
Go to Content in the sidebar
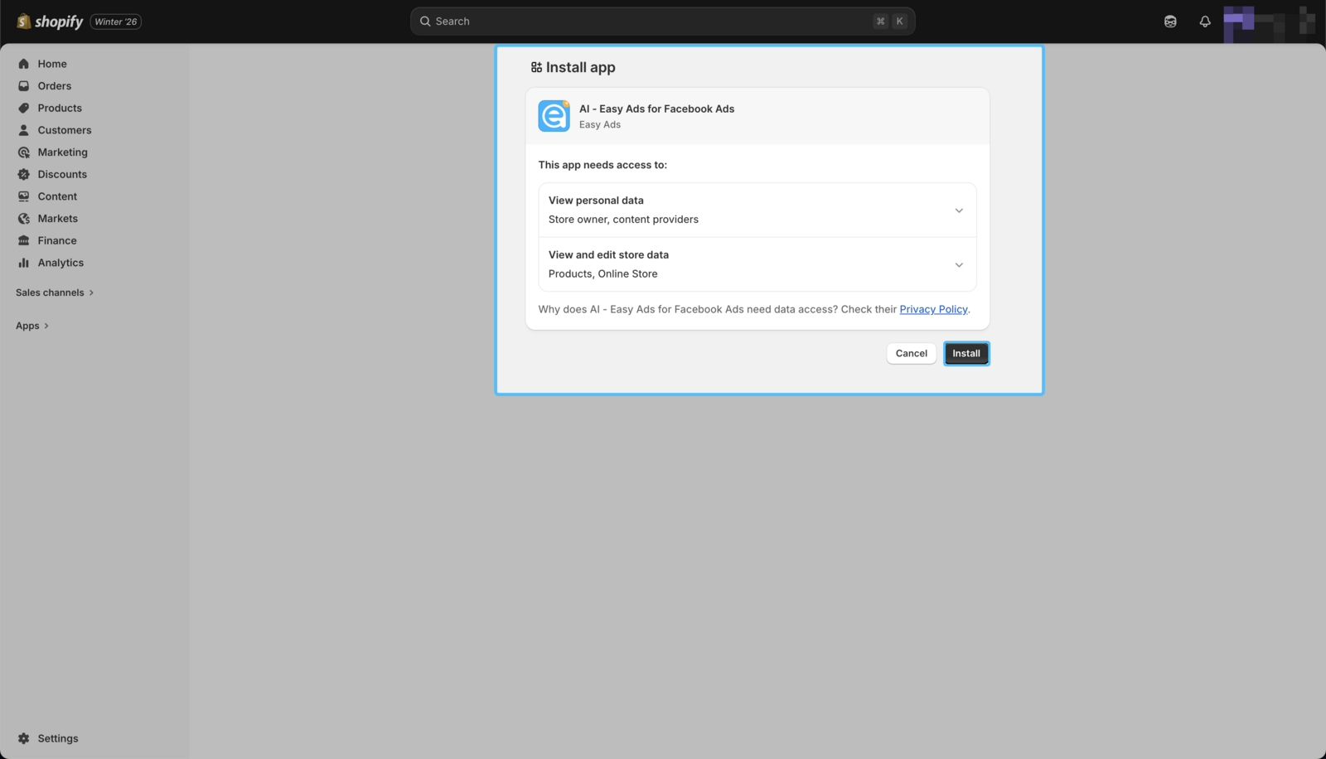(x=57, y=196)
